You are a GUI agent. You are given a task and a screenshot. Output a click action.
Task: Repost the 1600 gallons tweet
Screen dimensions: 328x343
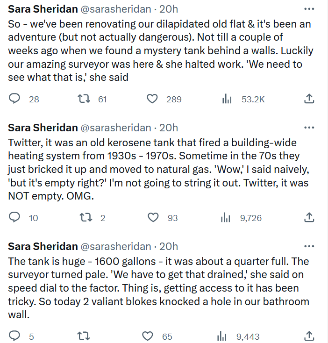click(83, 336)
